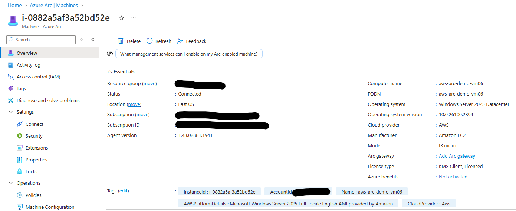Open Activity log in the sidebar
The width and height of the screenshot is (516, 211).
tap(28, 65)
